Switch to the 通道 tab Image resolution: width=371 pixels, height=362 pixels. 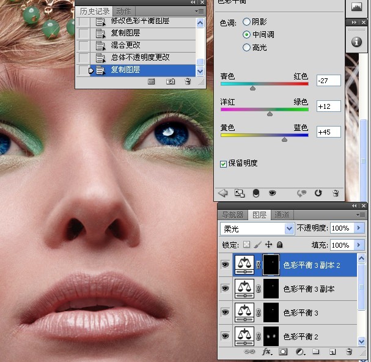coord(282,215)
